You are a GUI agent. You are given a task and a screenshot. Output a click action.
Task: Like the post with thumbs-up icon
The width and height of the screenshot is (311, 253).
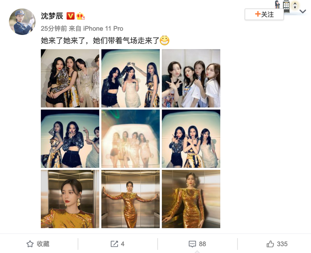[270, 244]
